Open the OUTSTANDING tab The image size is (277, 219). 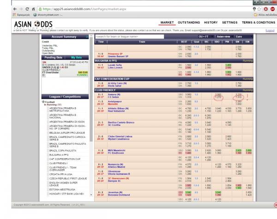tap(189, 23)
